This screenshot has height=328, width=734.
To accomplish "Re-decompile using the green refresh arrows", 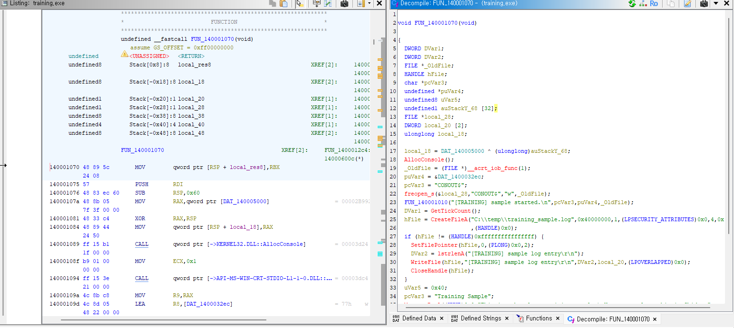I will (x=632, y=4).
